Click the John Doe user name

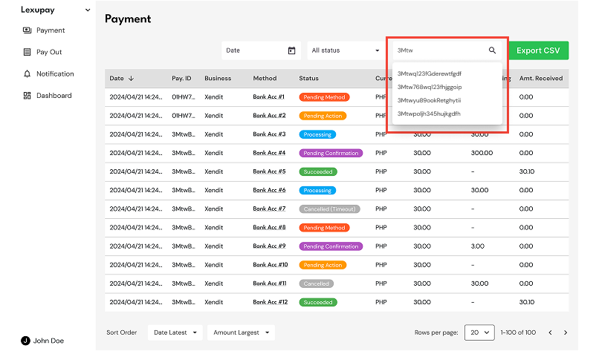(48, 341)
